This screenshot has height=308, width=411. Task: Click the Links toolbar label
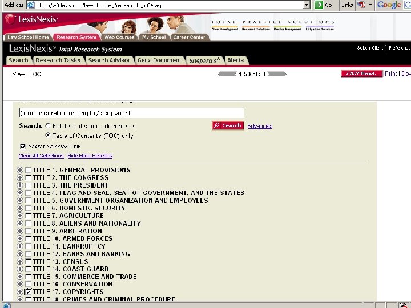(347, 5)
